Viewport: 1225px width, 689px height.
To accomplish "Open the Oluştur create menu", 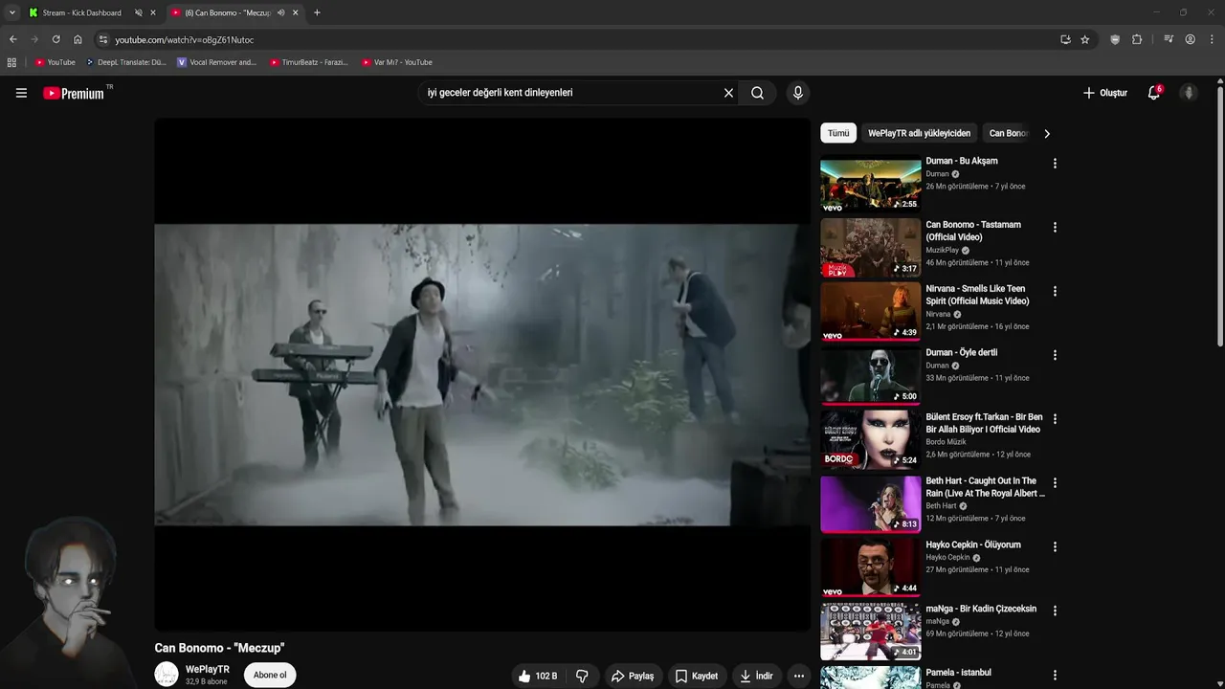I will [1104, 93].
